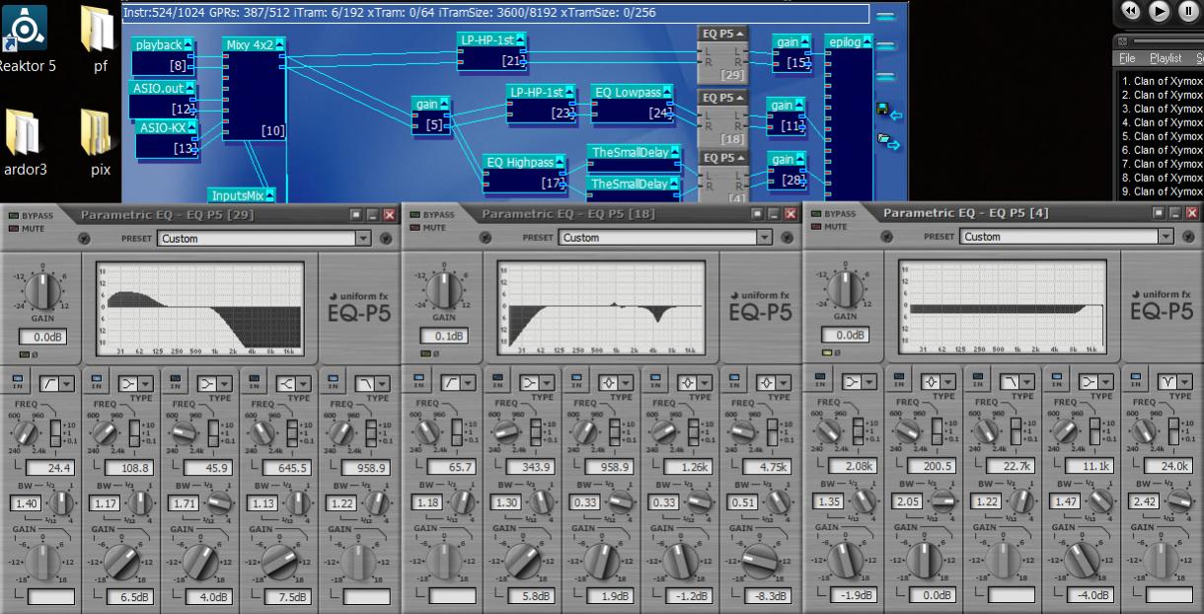Click round button right of preset box in EQ P5 [29]
This screenshot has width=1204, height=614.
(386, 238)
